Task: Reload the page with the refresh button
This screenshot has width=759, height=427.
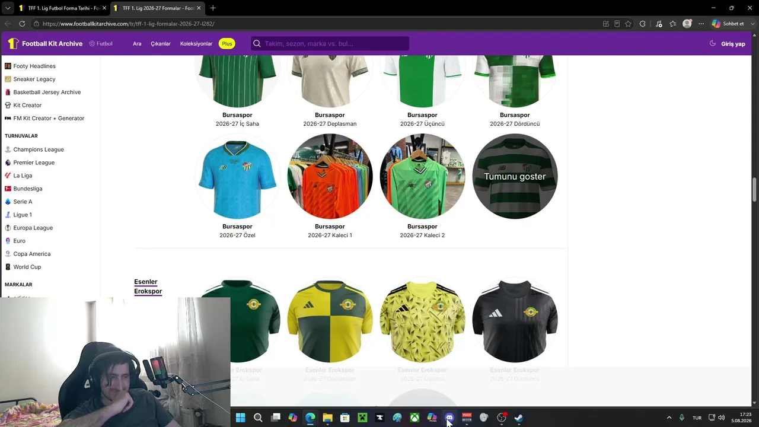Action: (x=22, y=24)
